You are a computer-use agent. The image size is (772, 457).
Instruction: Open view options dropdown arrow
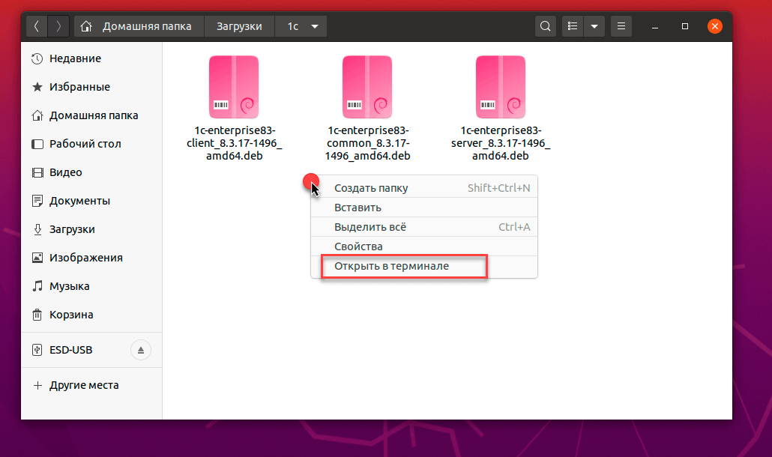(x=594, y=26)
